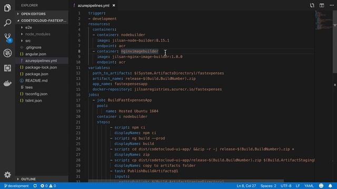337x189 pixels.
Task: Open package-lock.json file
Action: (42, 67)
